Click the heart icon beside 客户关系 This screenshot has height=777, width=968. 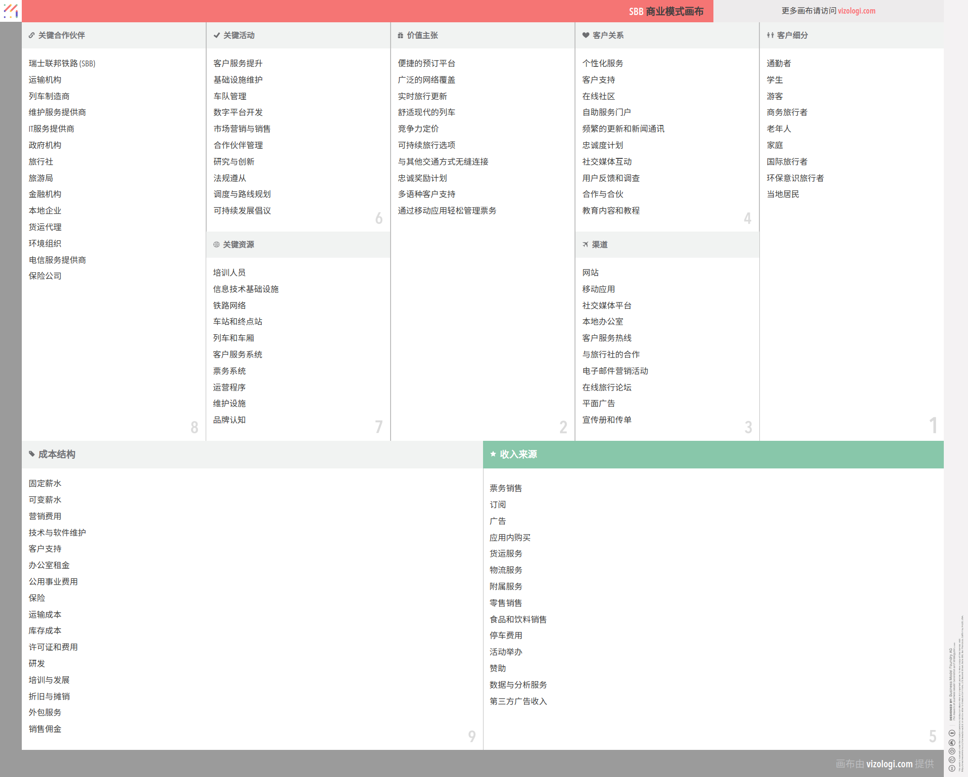586,35
